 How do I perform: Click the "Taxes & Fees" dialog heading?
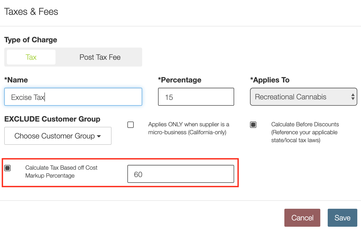31,12
